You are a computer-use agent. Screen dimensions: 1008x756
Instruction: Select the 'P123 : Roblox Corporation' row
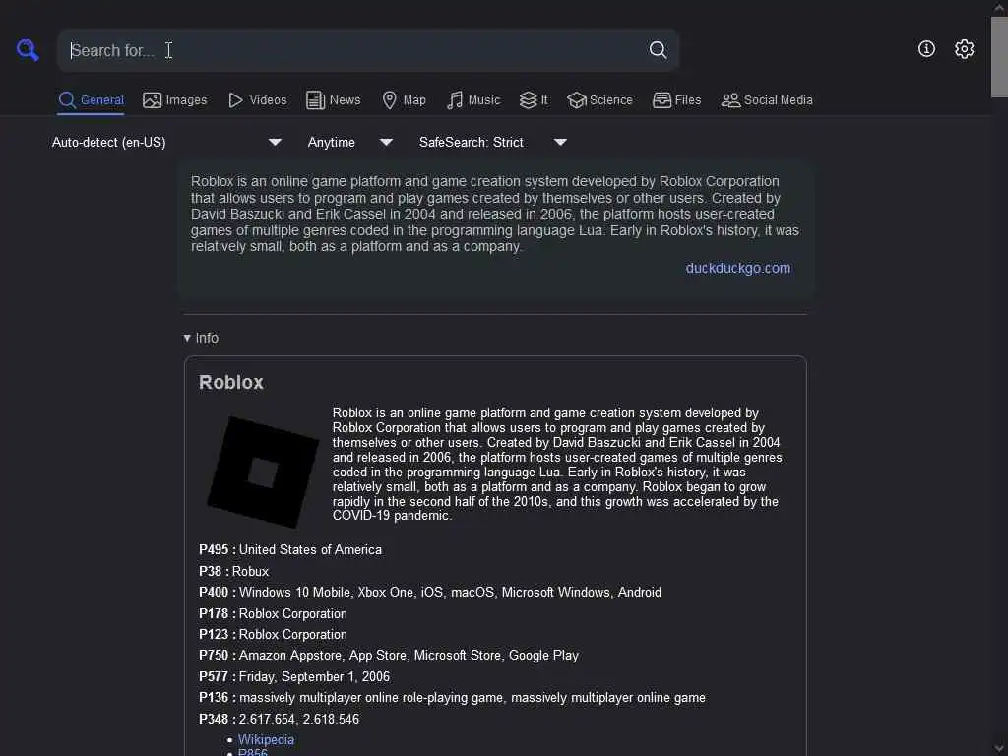(x=274, y=635)
